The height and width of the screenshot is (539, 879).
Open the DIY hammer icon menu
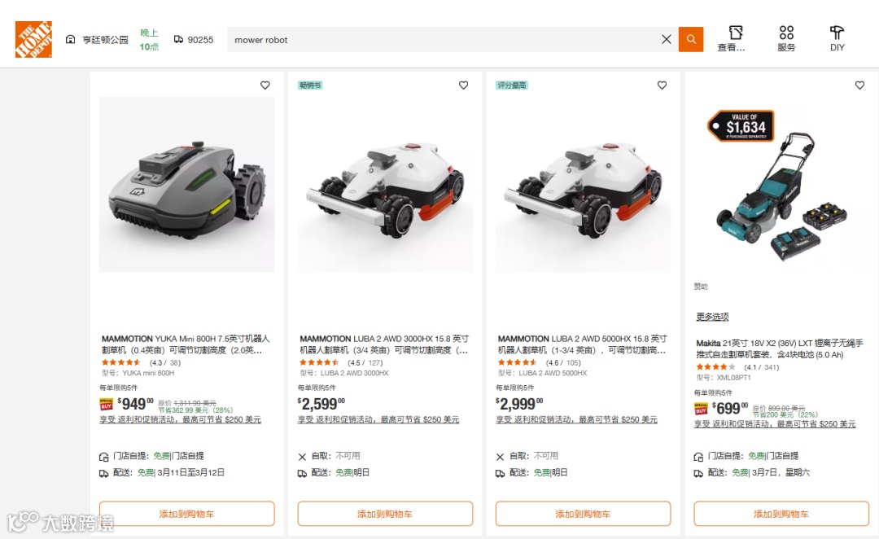click(x=837, y=39)
